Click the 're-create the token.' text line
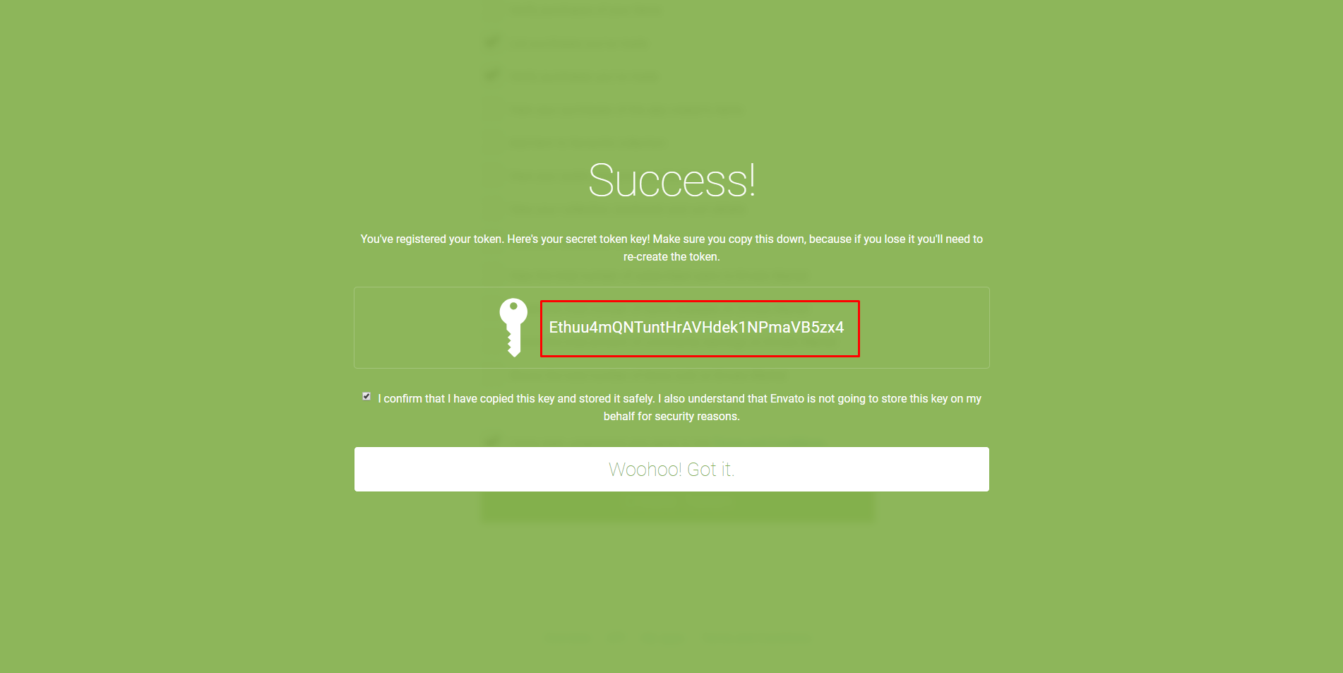Image resolution: width=1343 pixels, height=673 pixels. [671, 257]
